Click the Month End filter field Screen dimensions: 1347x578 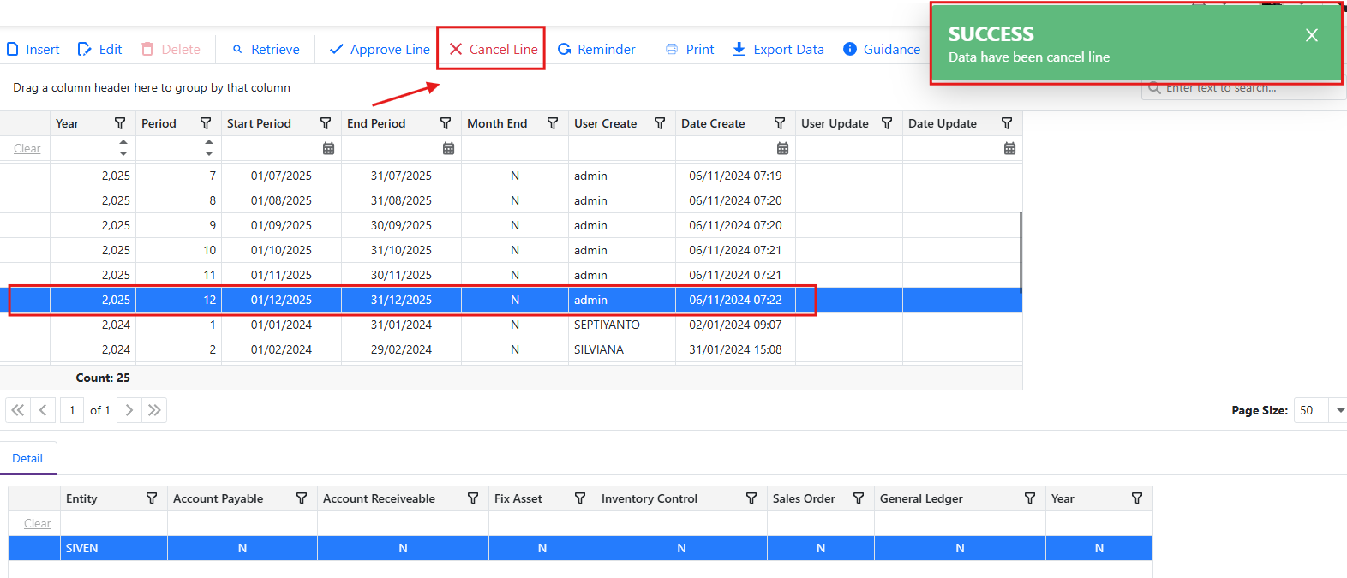point(515,148)
